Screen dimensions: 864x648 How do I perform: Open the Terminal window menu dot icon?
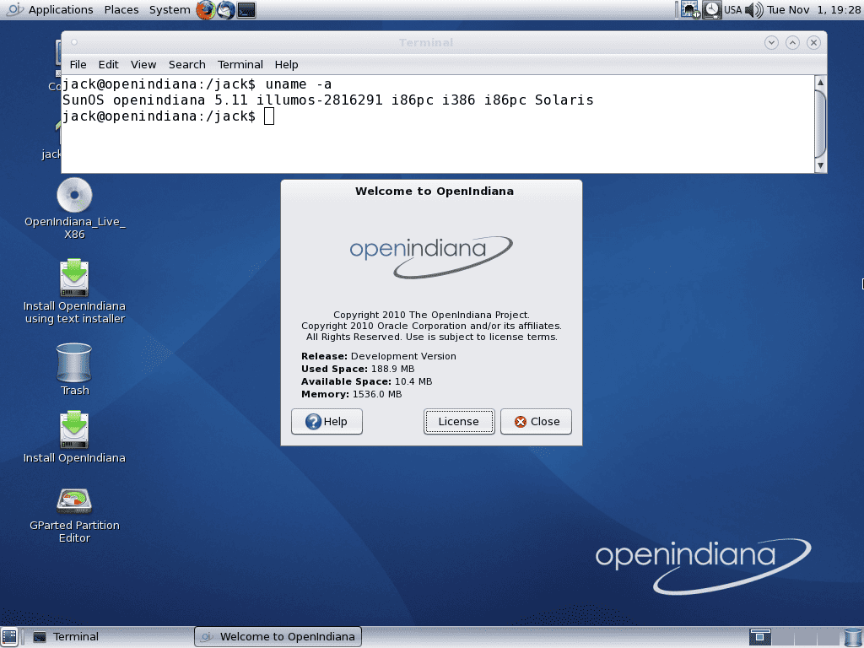tap(74, 42)
